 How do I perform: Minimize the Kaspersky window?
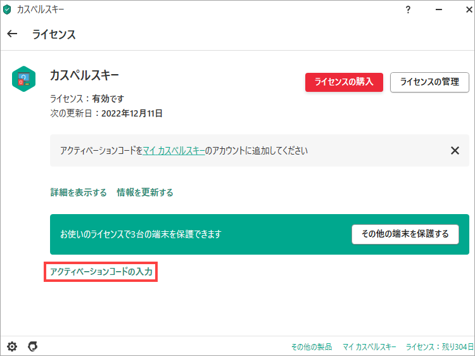coord(439,10)
